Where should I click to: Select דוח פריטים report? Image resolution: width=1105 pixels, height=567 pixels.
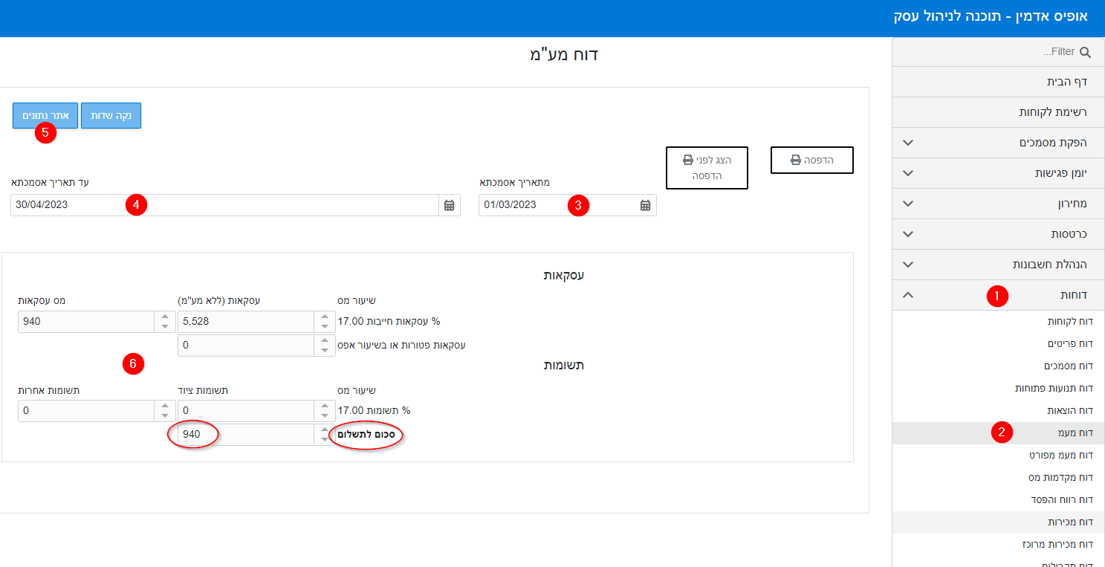[998, 344]
